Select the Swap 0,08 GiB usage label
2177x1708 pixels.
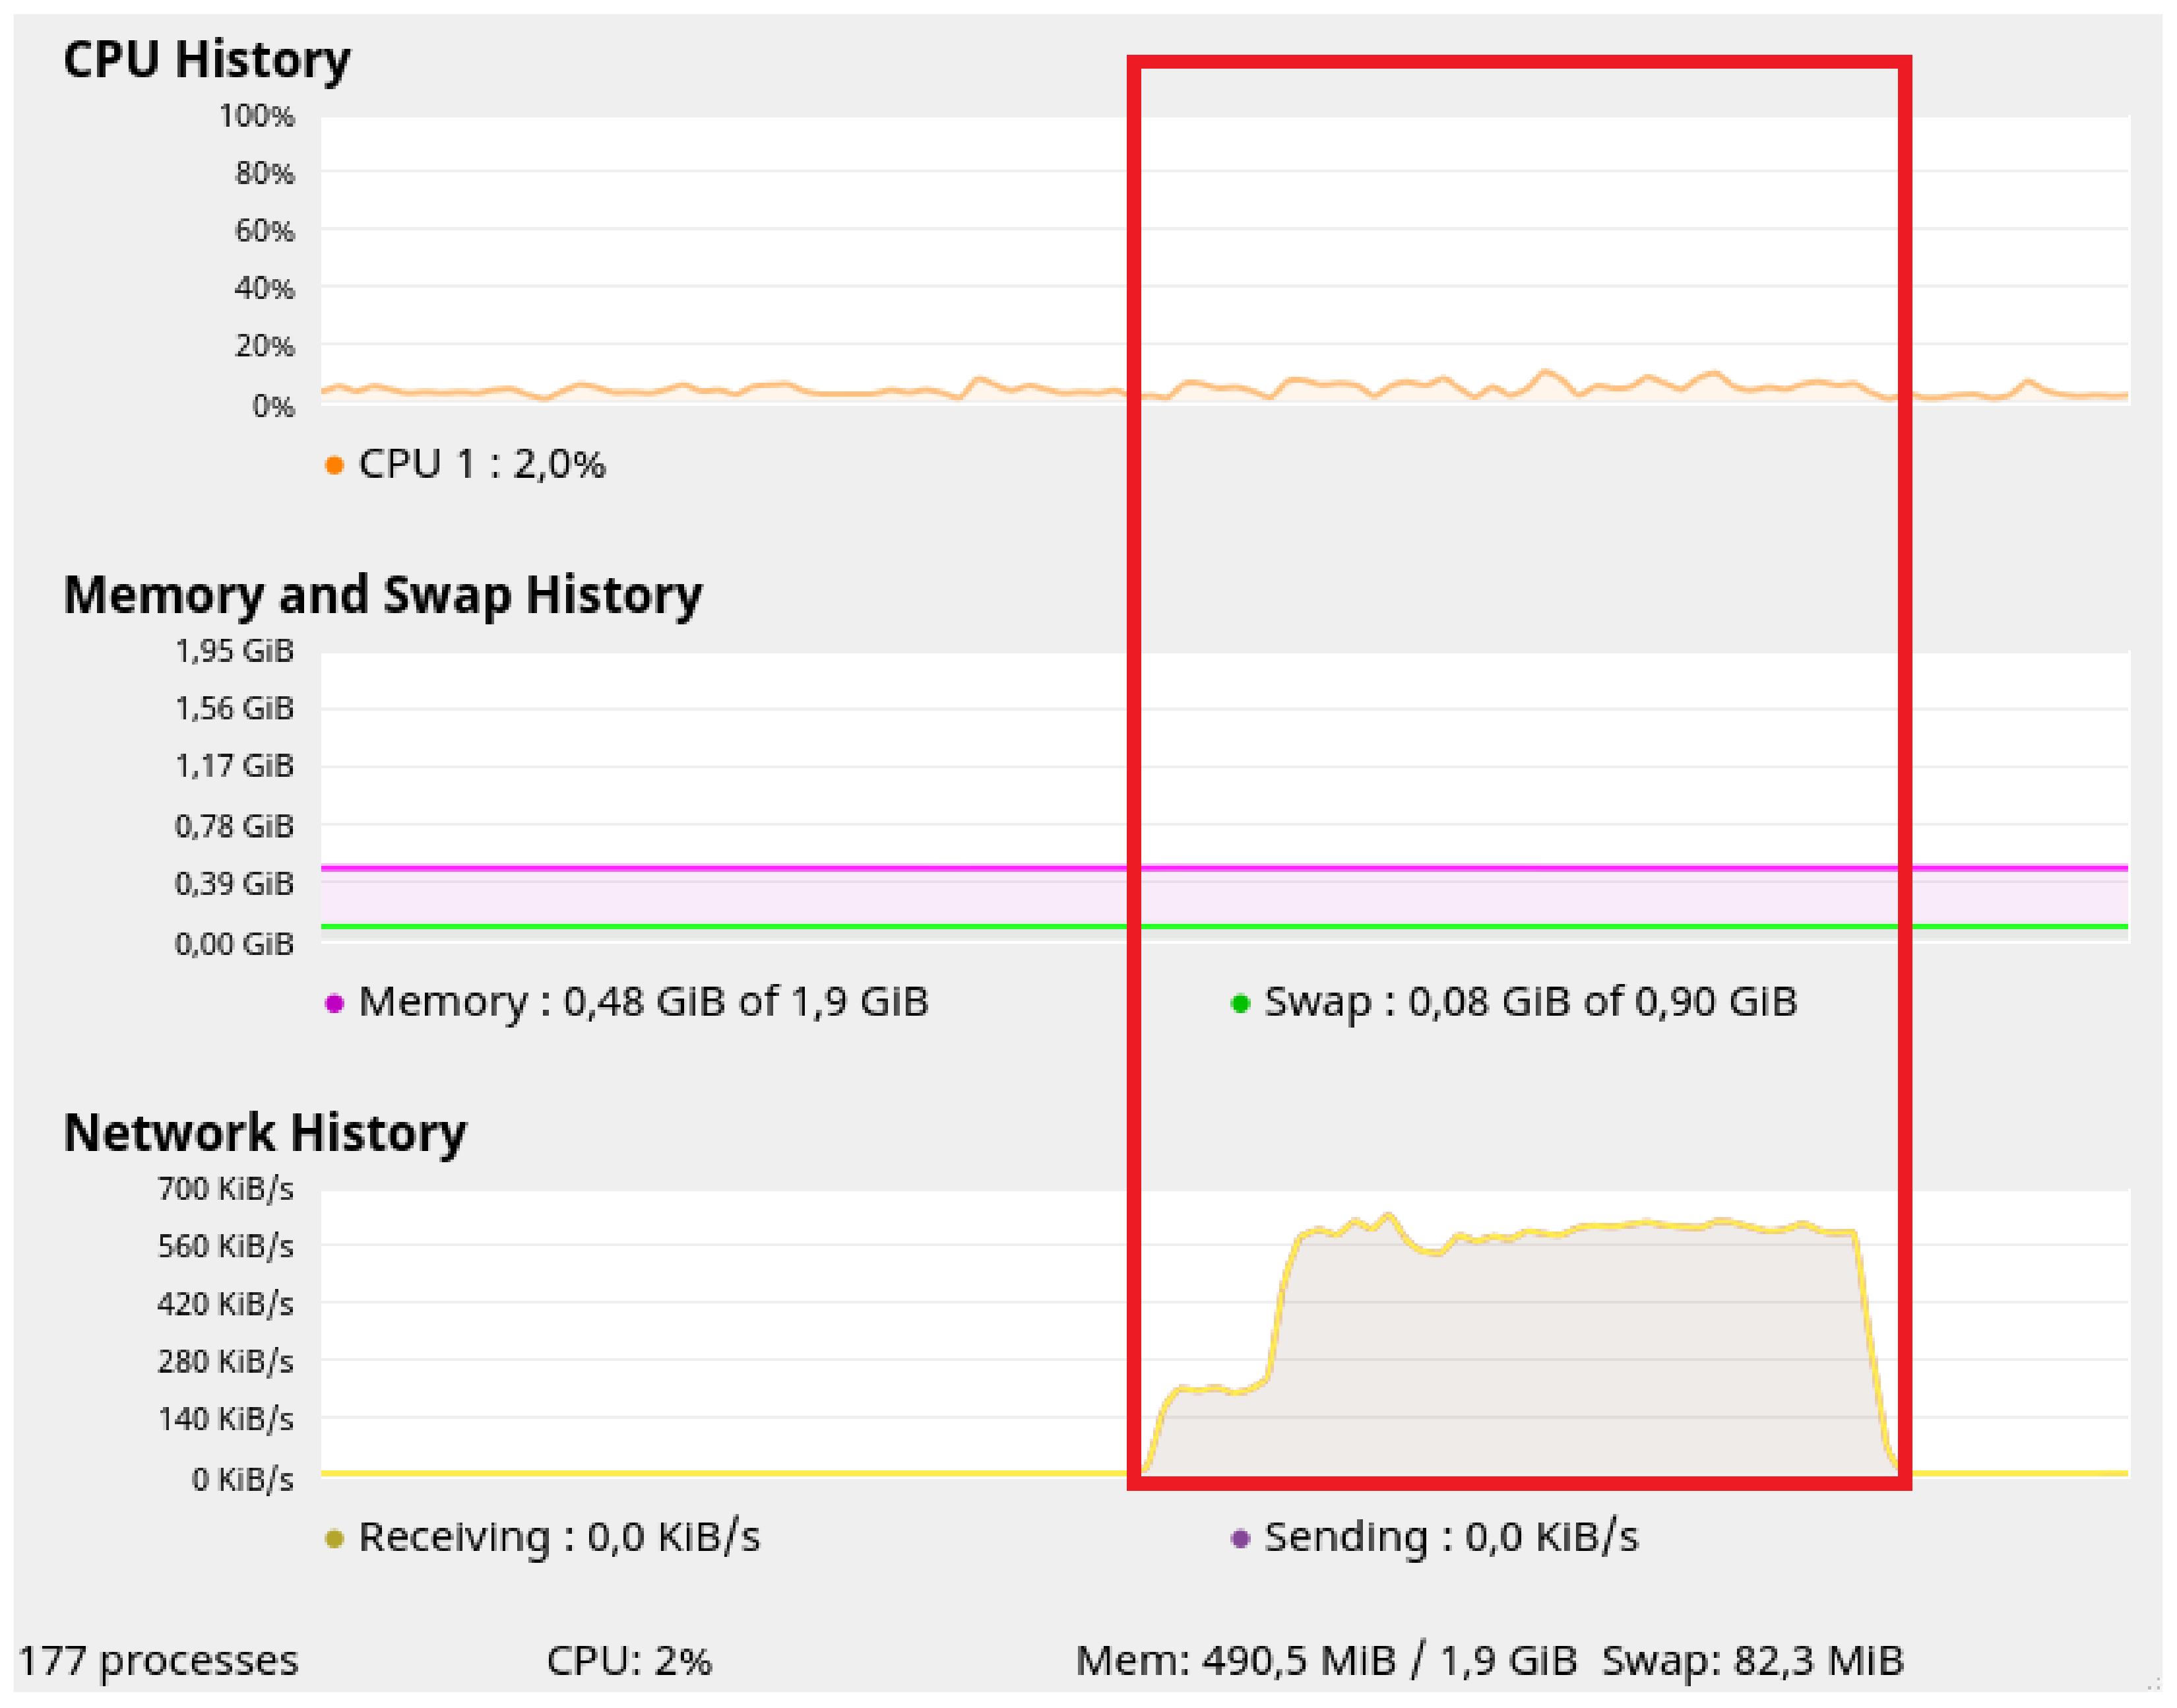[x=1530, y=1002]
